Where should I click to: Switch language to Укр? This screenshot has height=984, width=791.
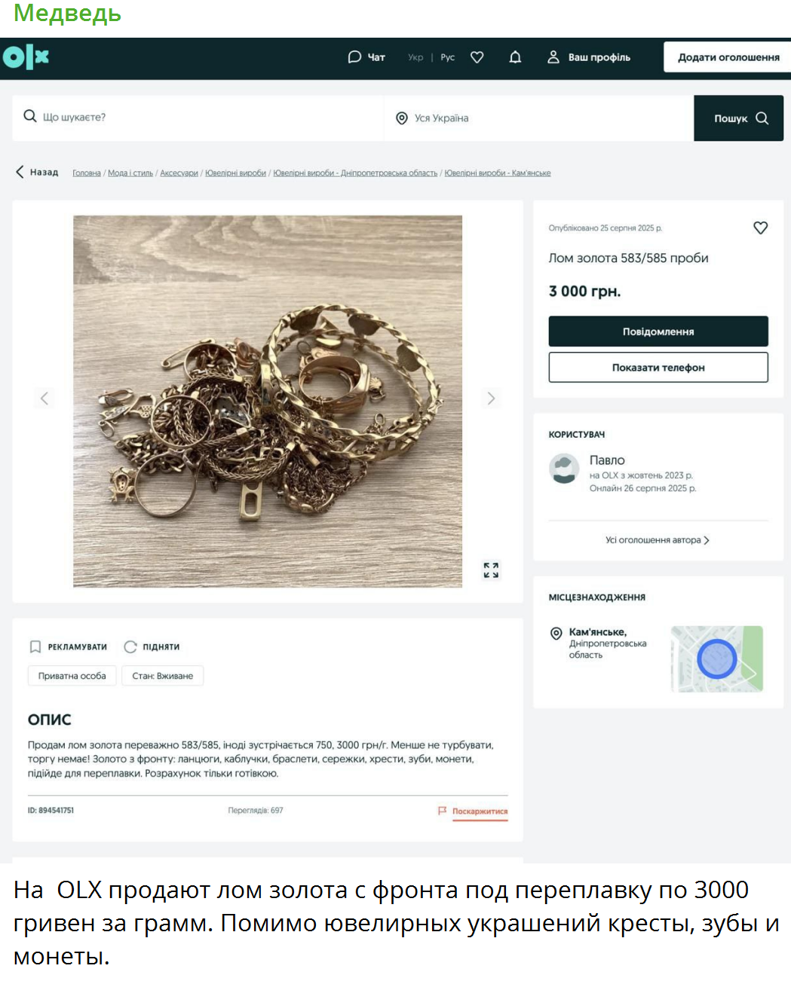[415, 57]
